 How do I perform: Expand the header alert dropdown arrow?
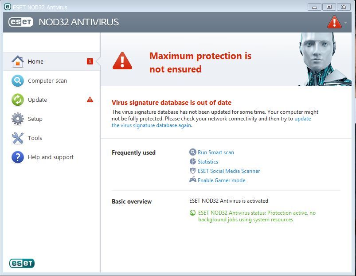coord(345,22)
